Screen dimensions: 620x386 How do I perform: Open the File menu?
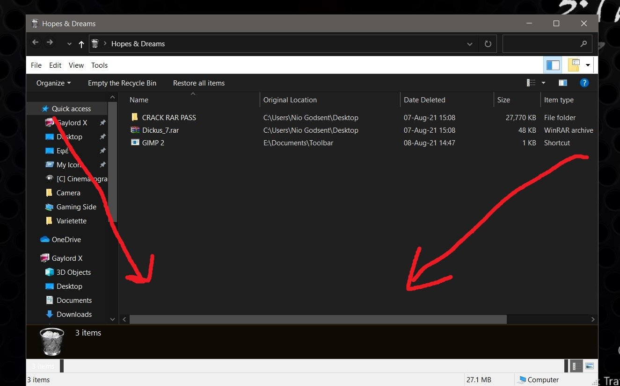click(x=36, y=65)
